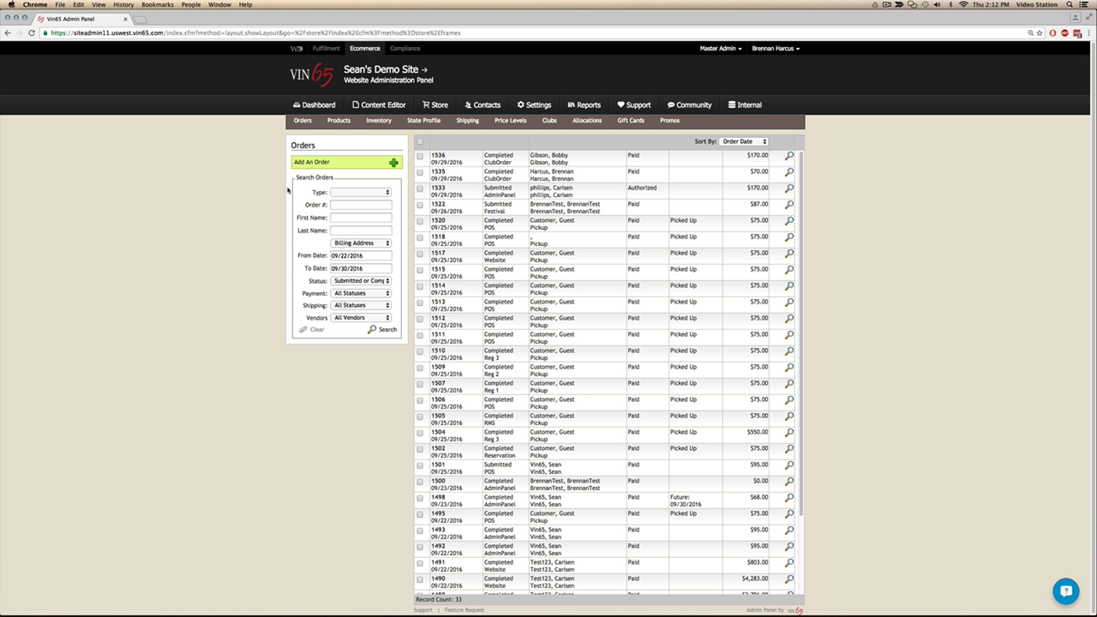1097x617 pixels.
Task: Go back using browser back arrow
Action: coord(7,33)
